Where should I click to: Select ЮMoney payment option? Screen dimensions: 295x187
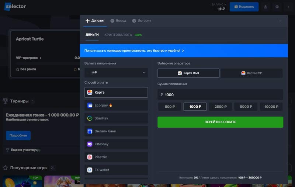coord(116,144)
